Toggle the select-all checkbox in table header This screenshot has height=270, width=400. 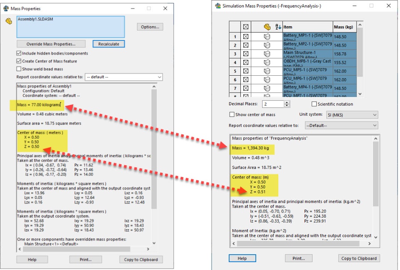tap(246, 27)
